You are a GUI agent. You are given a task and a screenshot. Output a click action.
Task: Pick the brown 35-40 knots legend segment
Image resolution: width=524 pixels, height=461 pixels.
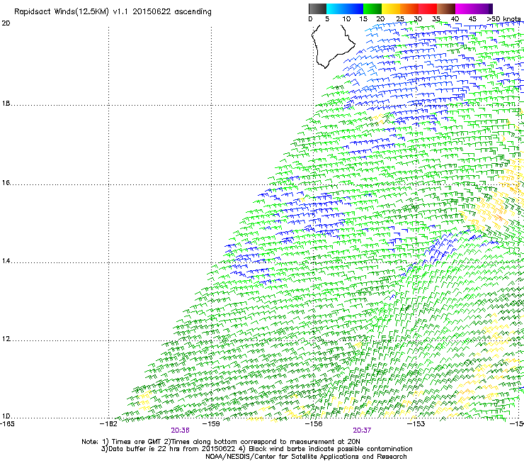pyautogui.click(x=446, y=9)
